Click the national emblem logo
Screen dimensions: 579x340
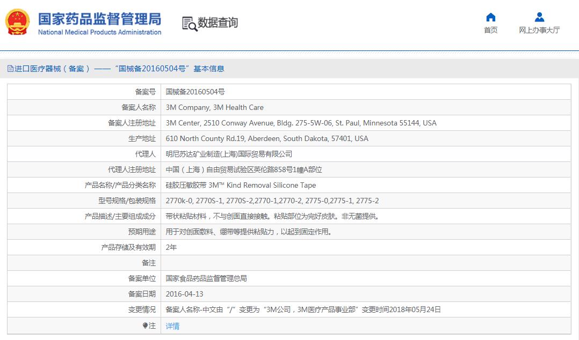18,22
